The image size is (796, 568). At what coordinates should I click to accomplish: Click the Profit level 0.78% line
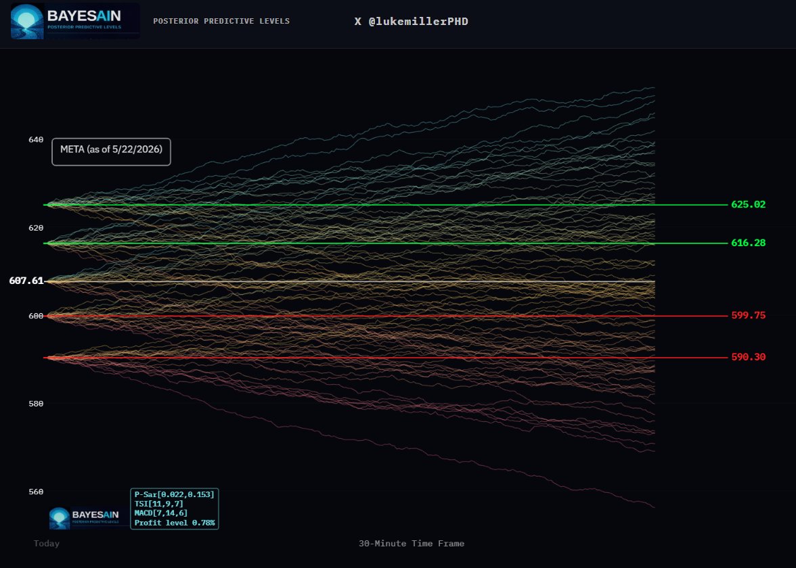[x=175, y=522]
